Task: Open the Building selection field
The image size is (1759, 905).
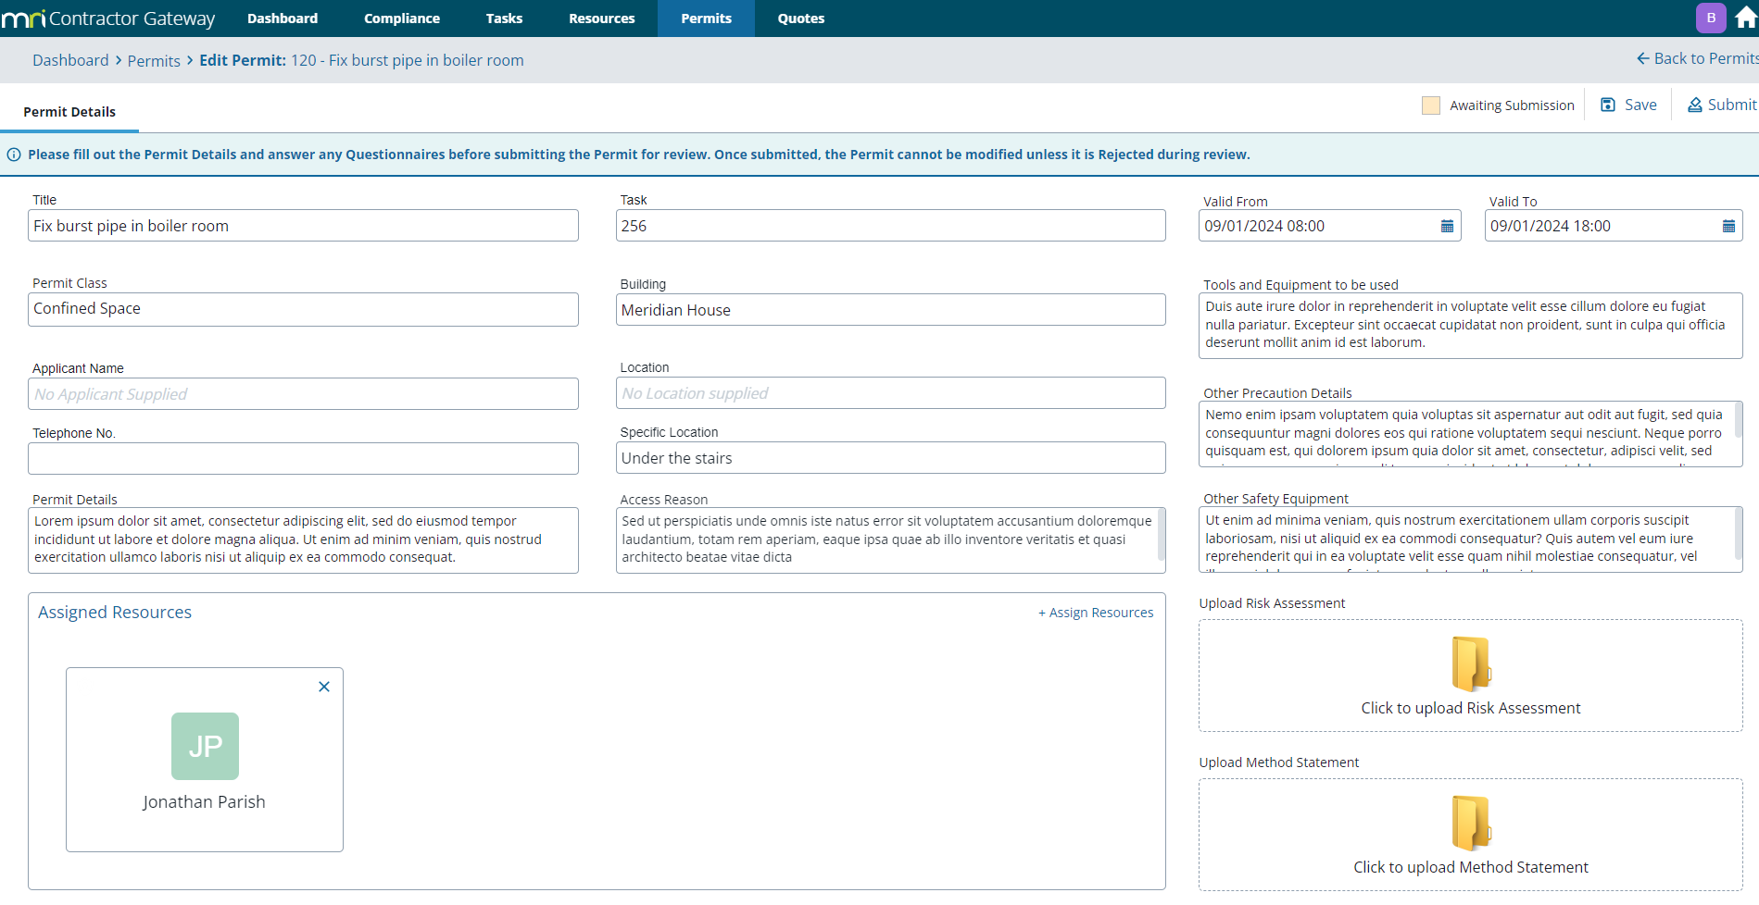Action: [x=889, y=310]
